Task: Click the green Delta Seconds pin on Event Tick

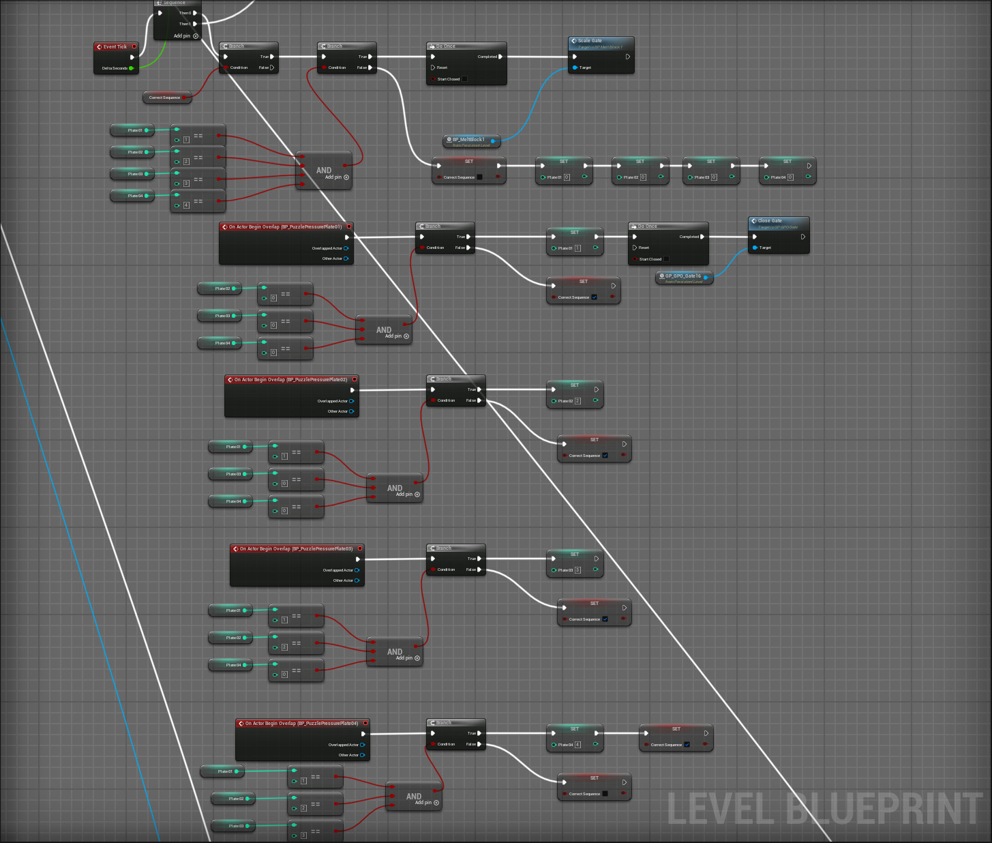Action: coord(131,68)
